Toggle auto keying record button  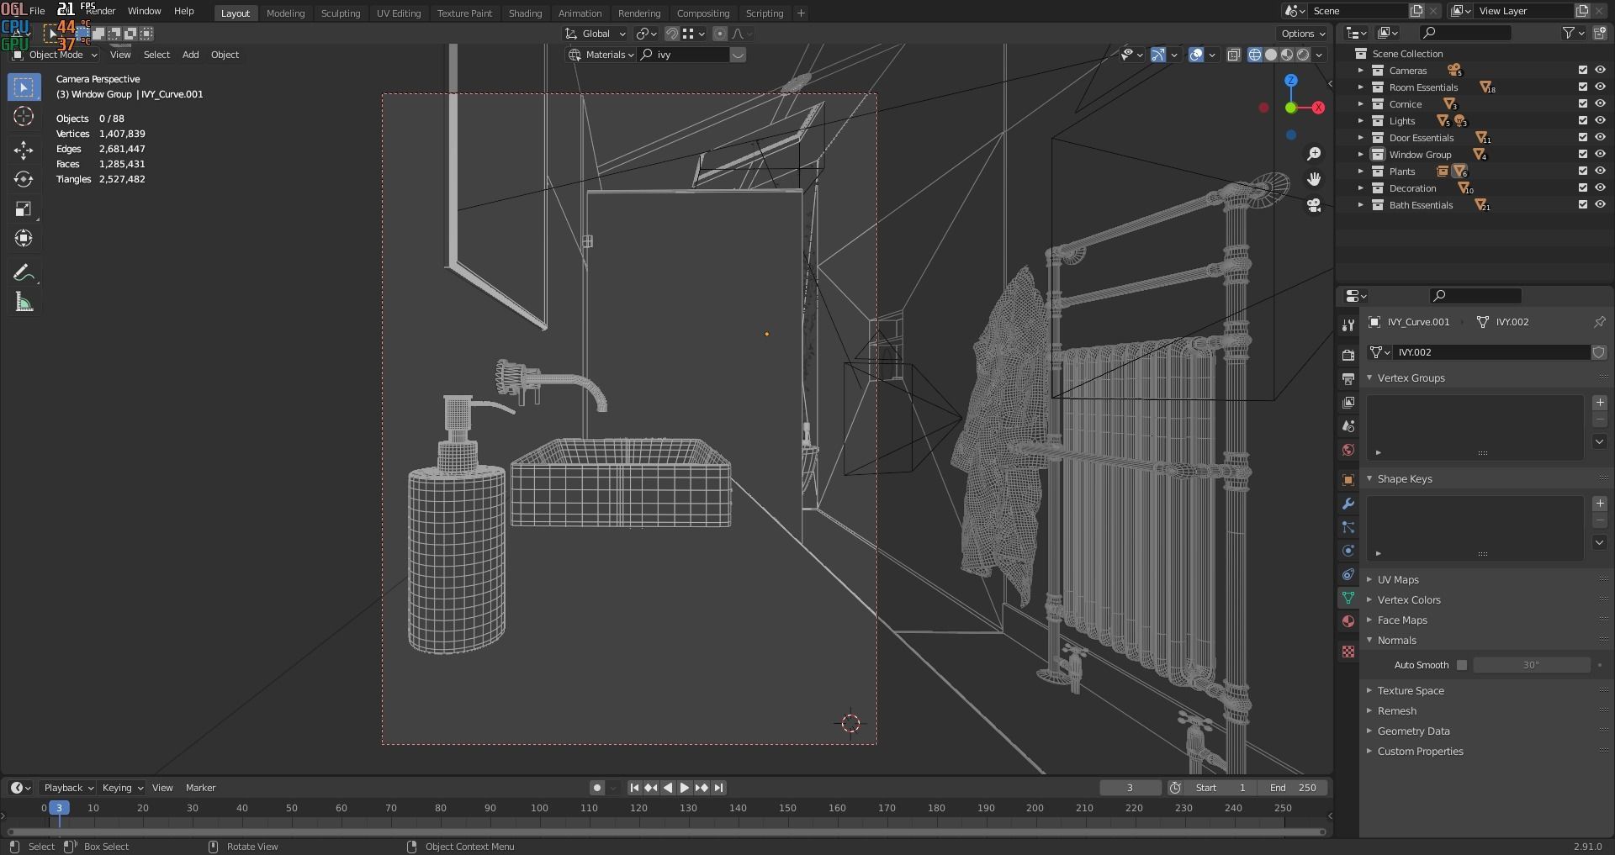pyautogui.click(x=597, y=788)
